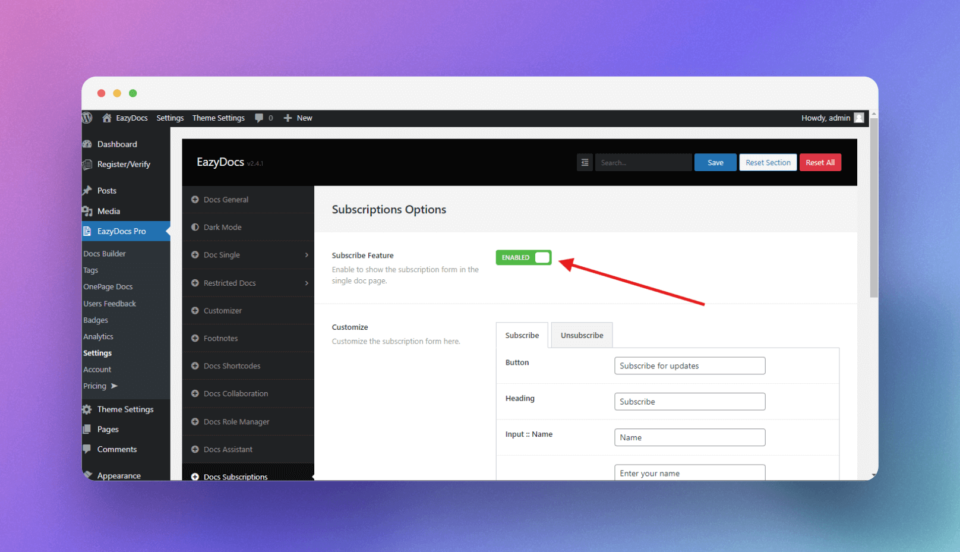960x552 pixels.
Task: Click the plus icon of Docs Collaboration
Action: (195, 393)
